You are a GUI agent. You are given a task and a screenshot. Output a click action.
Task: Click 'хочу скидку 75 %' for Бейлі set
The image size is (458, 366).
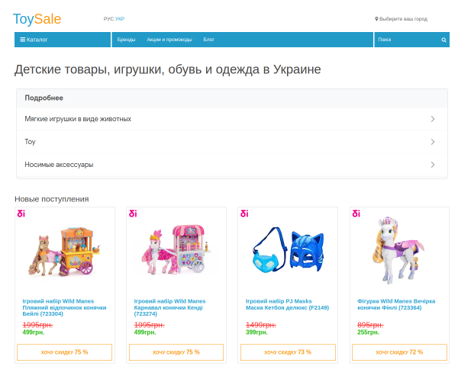pos(65,352)
